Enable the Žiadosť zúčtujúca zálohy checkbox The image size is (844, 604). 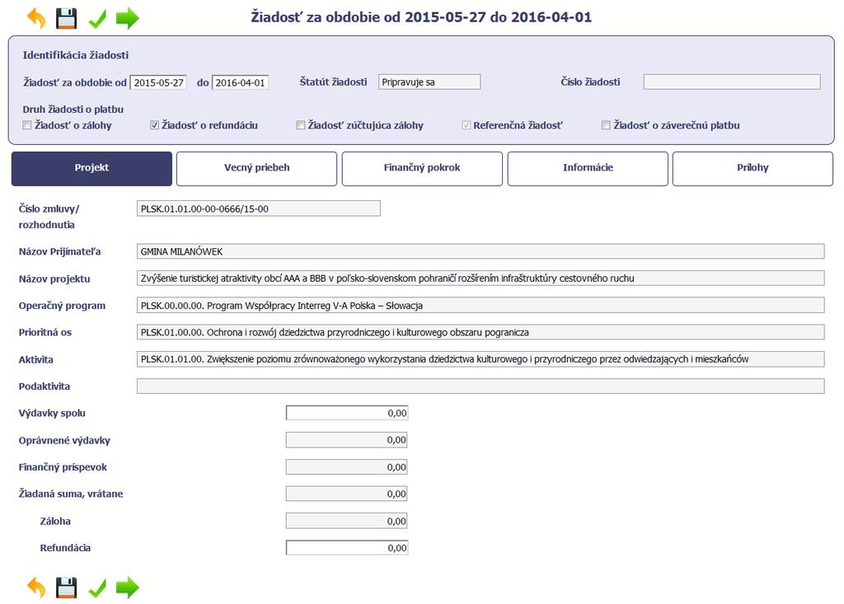300,125
